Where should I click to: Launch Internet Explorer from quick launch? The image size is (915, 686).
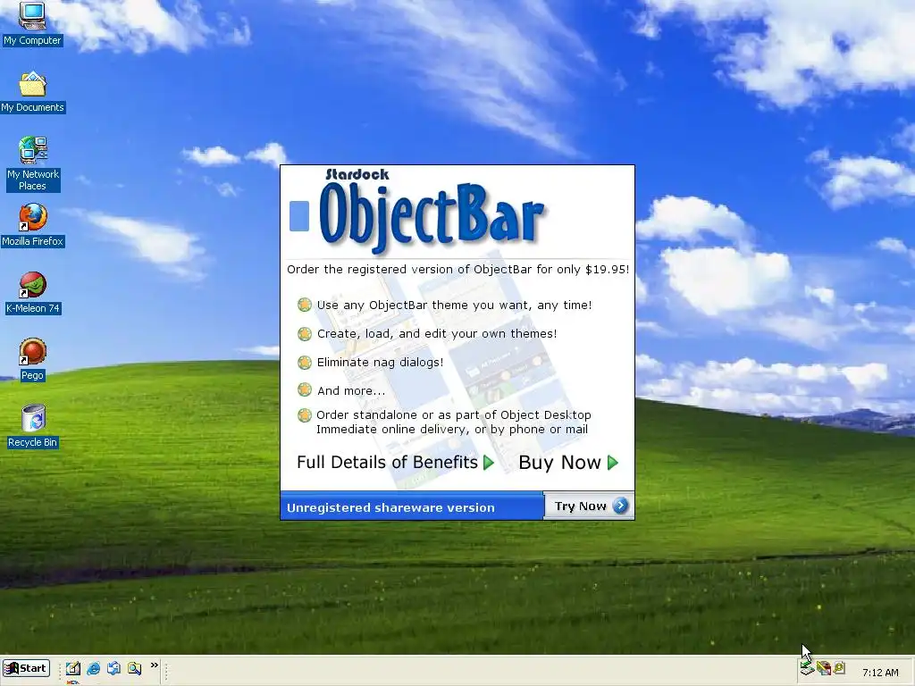[x=93, y=668]
